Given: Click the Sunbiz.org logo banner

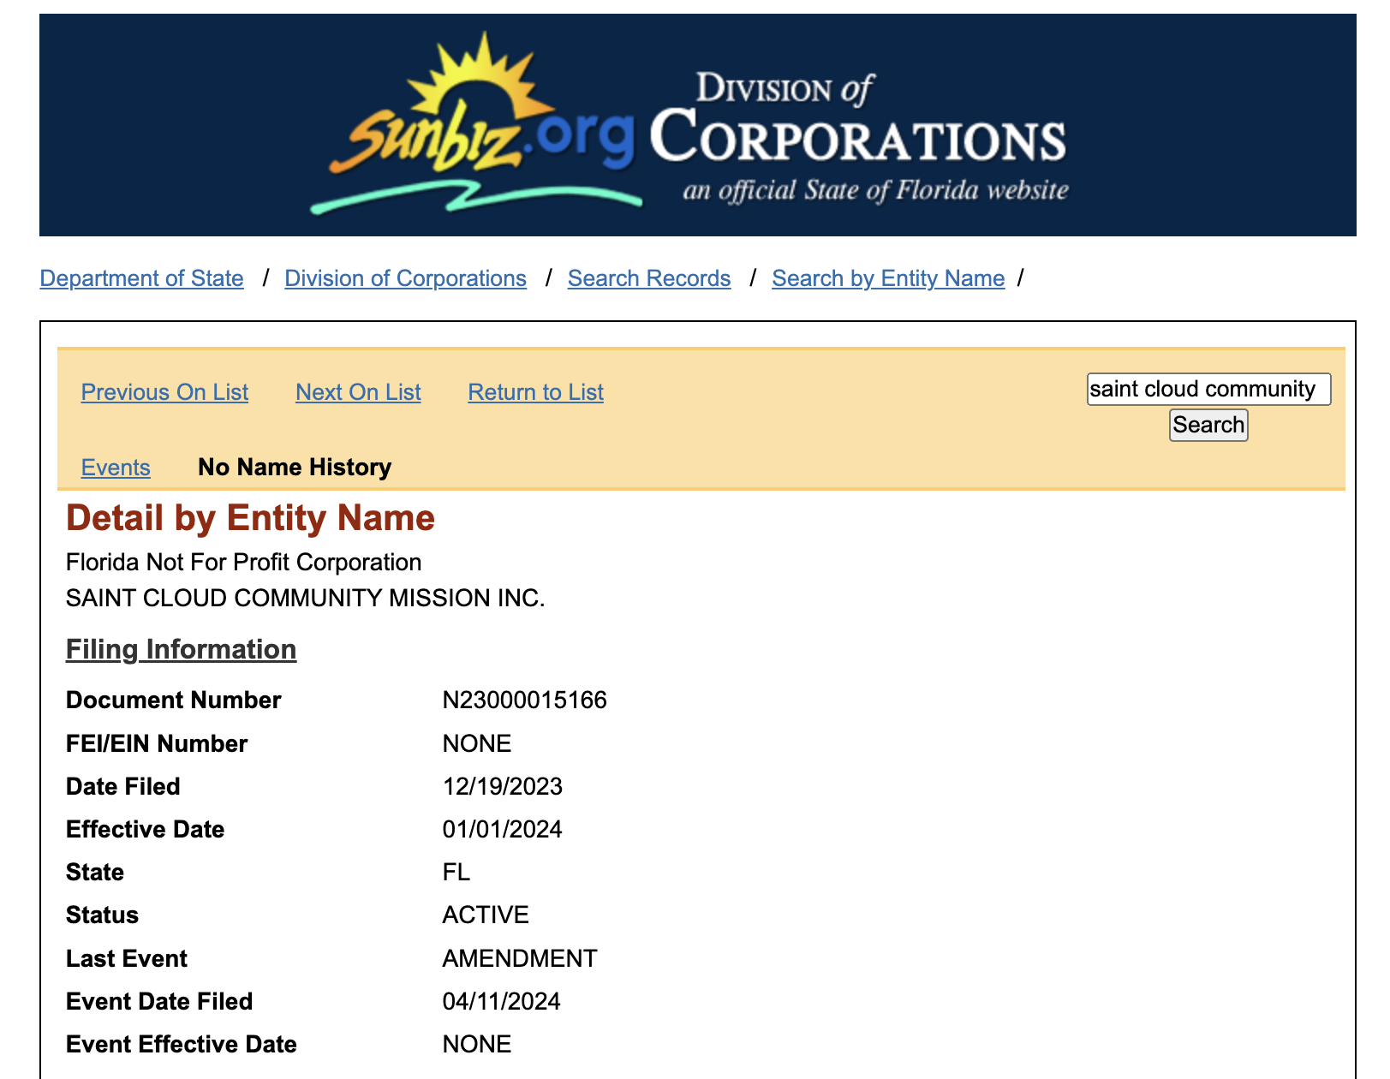Looking at the screenshot, I should [x=697, y=125].
